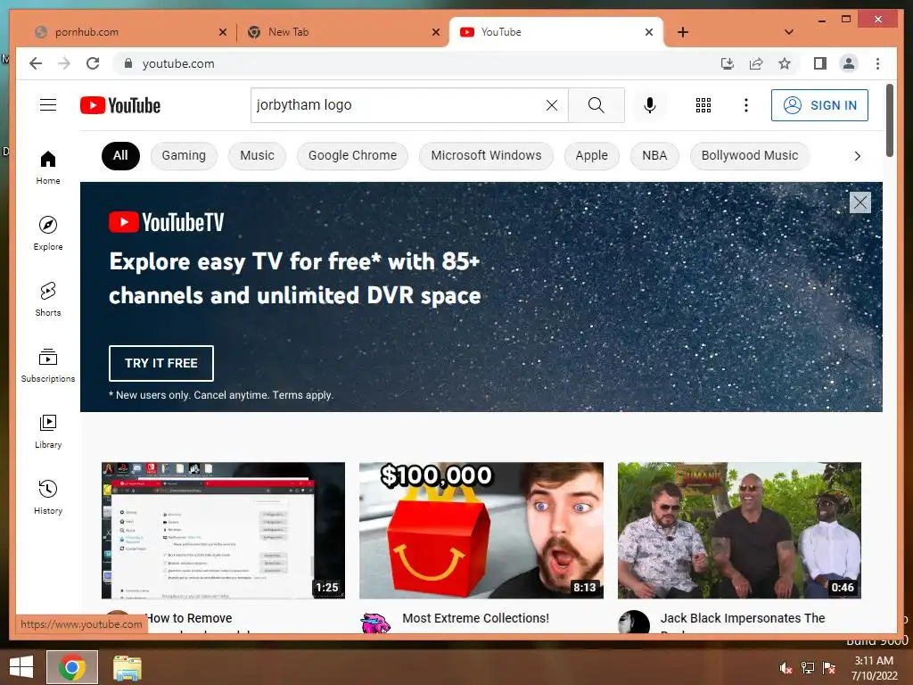Select the YouTube browser tab
Viewport: 913px width, 685px height.
pos(556,32)
